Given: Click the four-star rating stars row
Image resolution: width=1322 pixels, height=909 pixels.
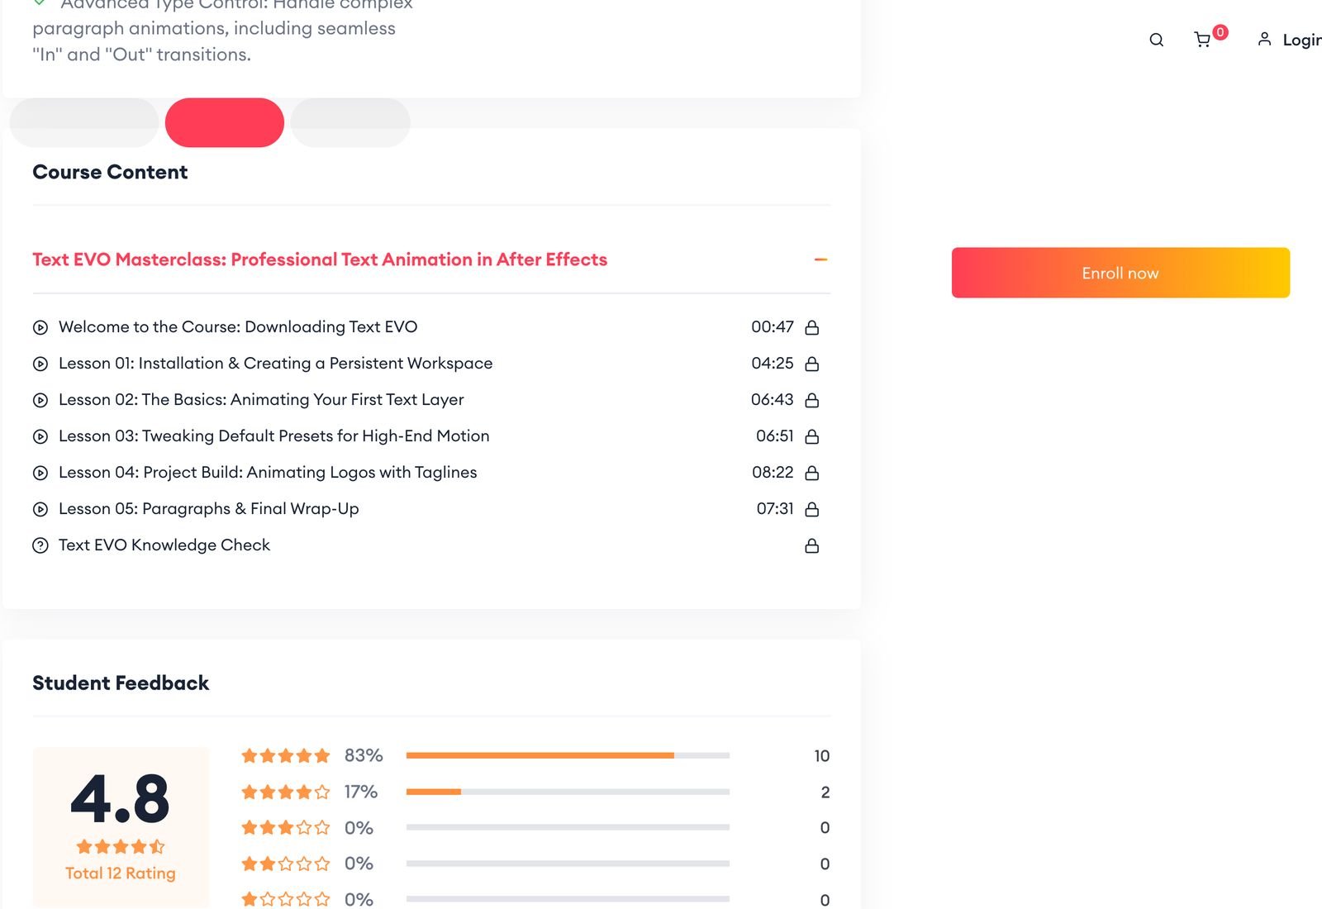Looking at the screenshot, I should tap(285, 792).
